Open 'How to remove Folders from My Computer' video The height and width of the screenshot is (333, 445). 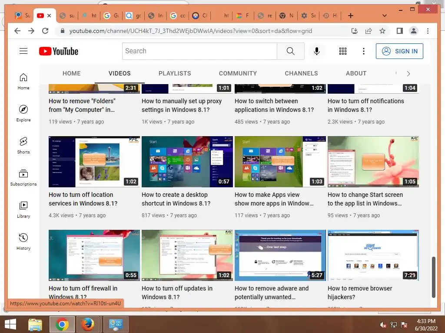[82, 105]
